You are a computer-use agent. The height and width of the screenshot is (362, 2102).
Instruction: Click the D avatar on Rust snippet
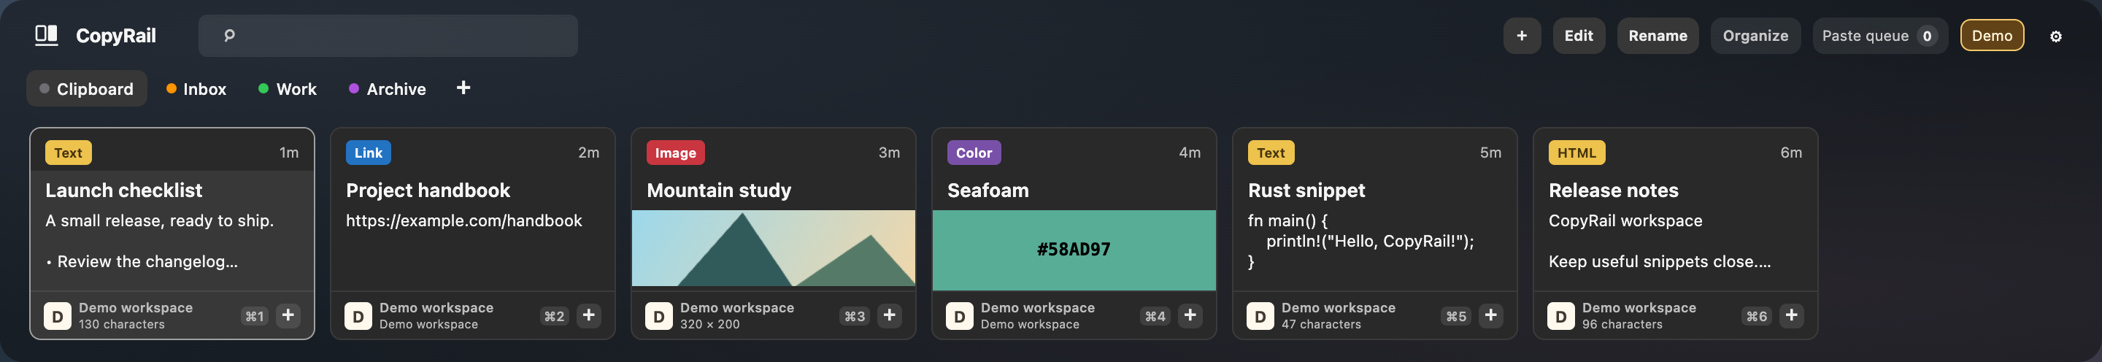pyautogui.click(x=1260, y=315)
